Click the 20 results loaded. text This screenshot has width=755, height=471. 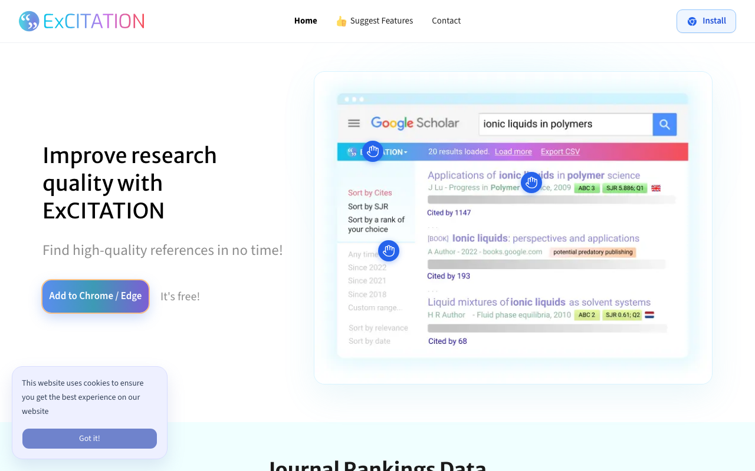click(x=459, y=152)
